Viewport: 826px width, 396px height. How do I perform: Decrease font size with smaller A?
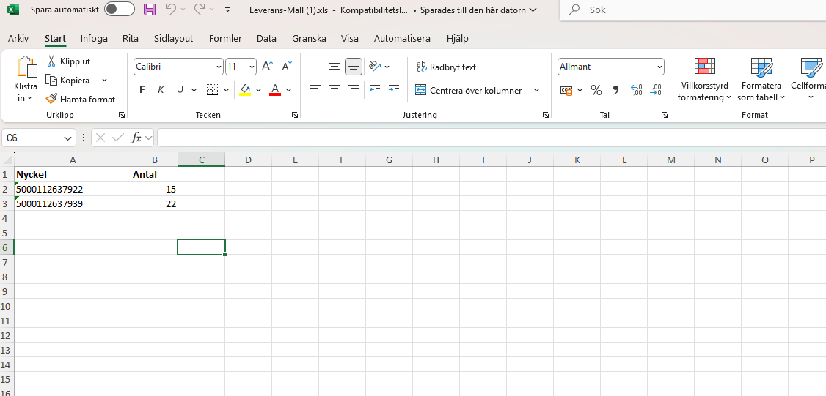point(287,67)
